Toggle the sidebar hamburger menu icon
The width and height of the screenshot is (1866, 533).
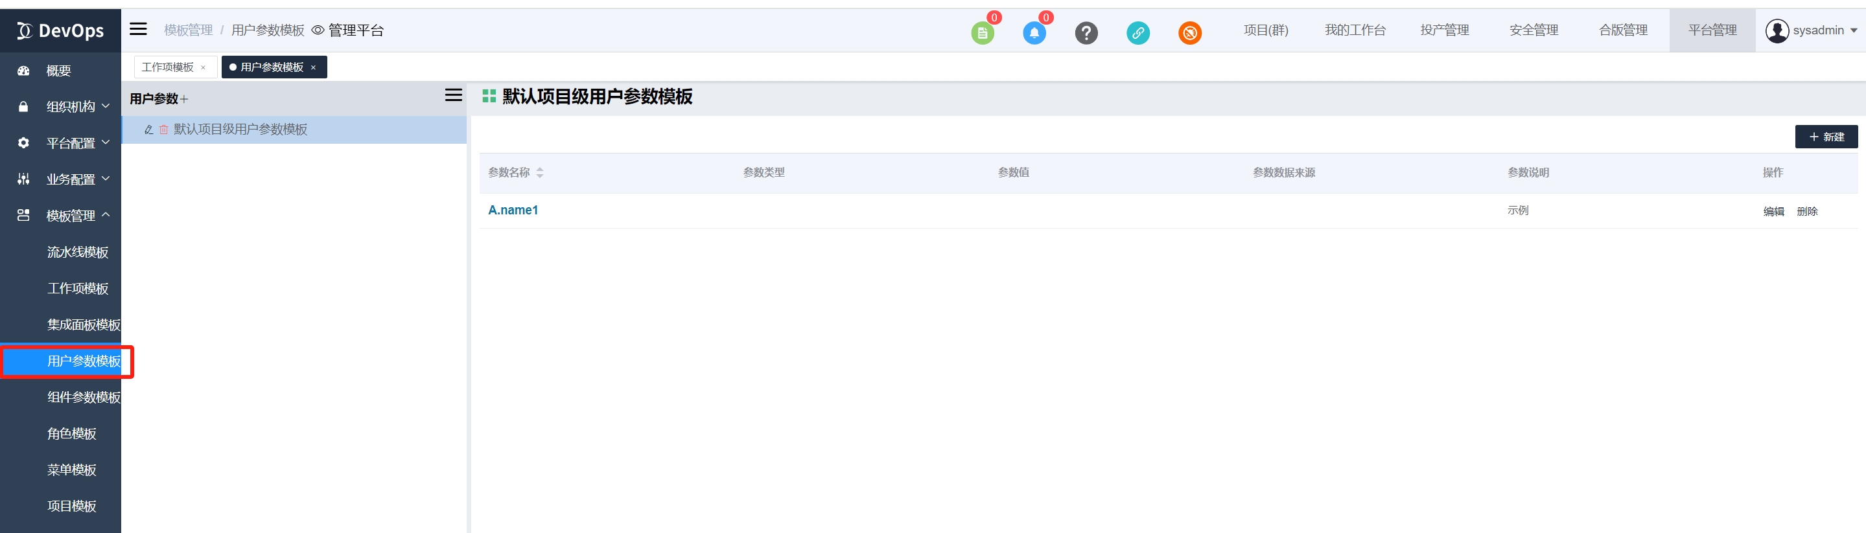[x=138, y=29]
